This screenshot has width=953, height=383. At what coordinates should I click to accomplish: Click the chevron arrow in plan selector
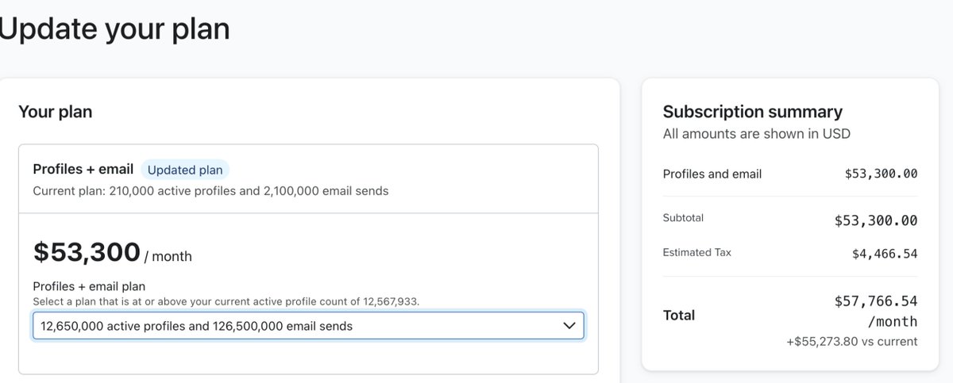click(569, 326)
